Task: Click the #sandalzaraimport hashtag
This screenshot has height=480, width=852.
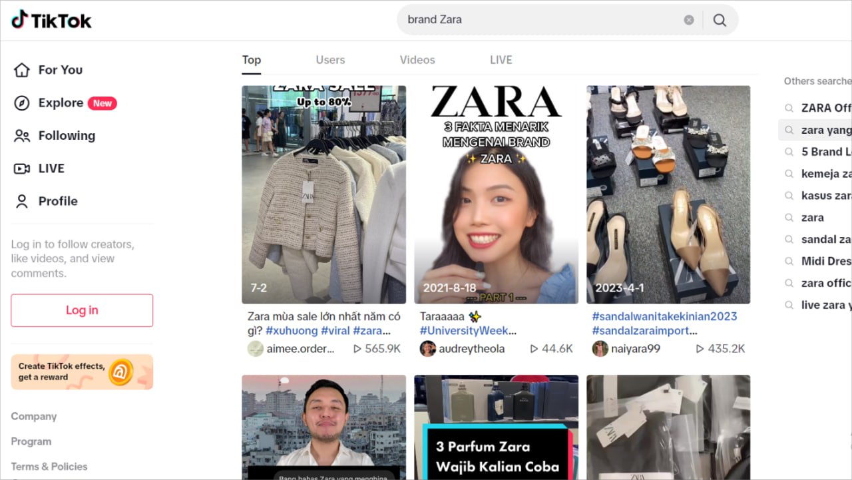Action: click(x=645, y=331)
